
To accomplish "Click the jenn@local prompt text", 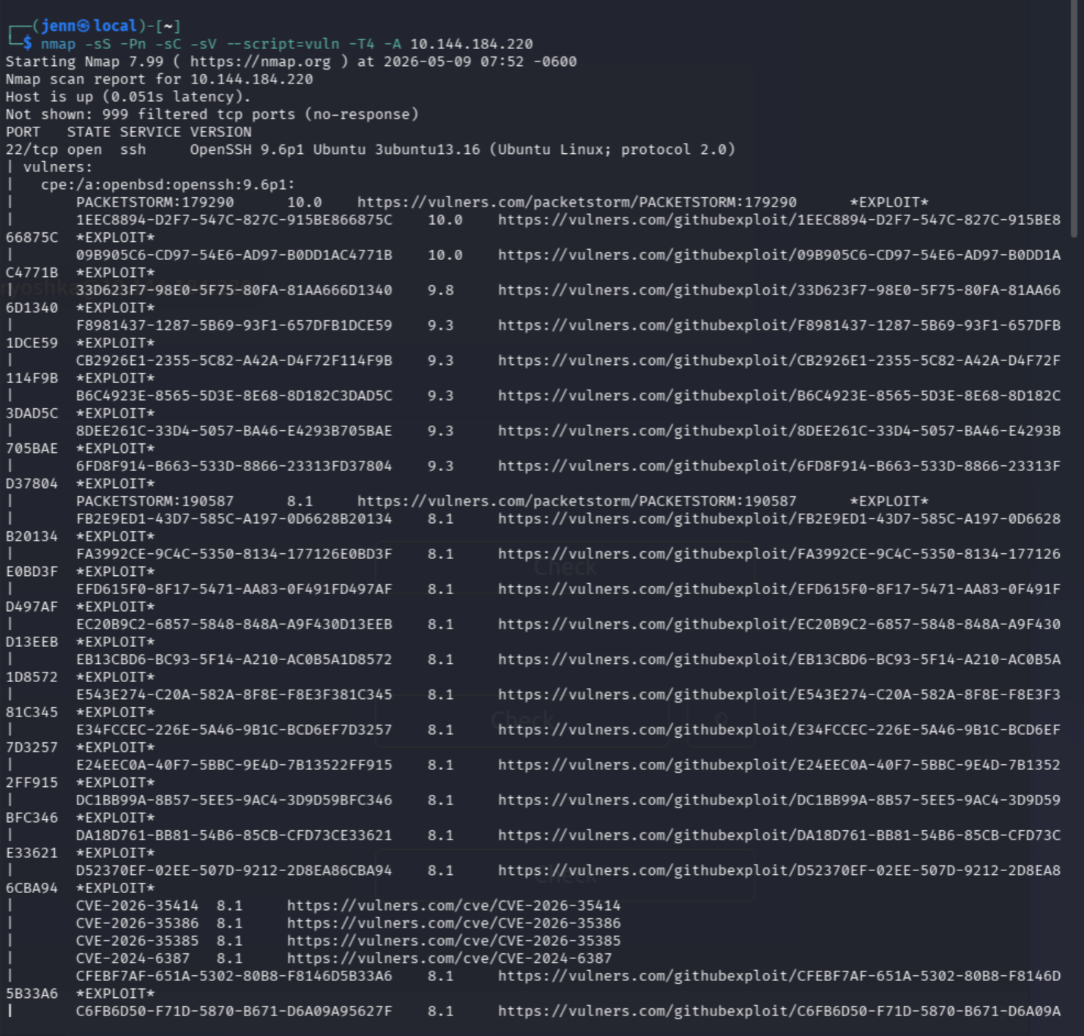I will [89, 26].
